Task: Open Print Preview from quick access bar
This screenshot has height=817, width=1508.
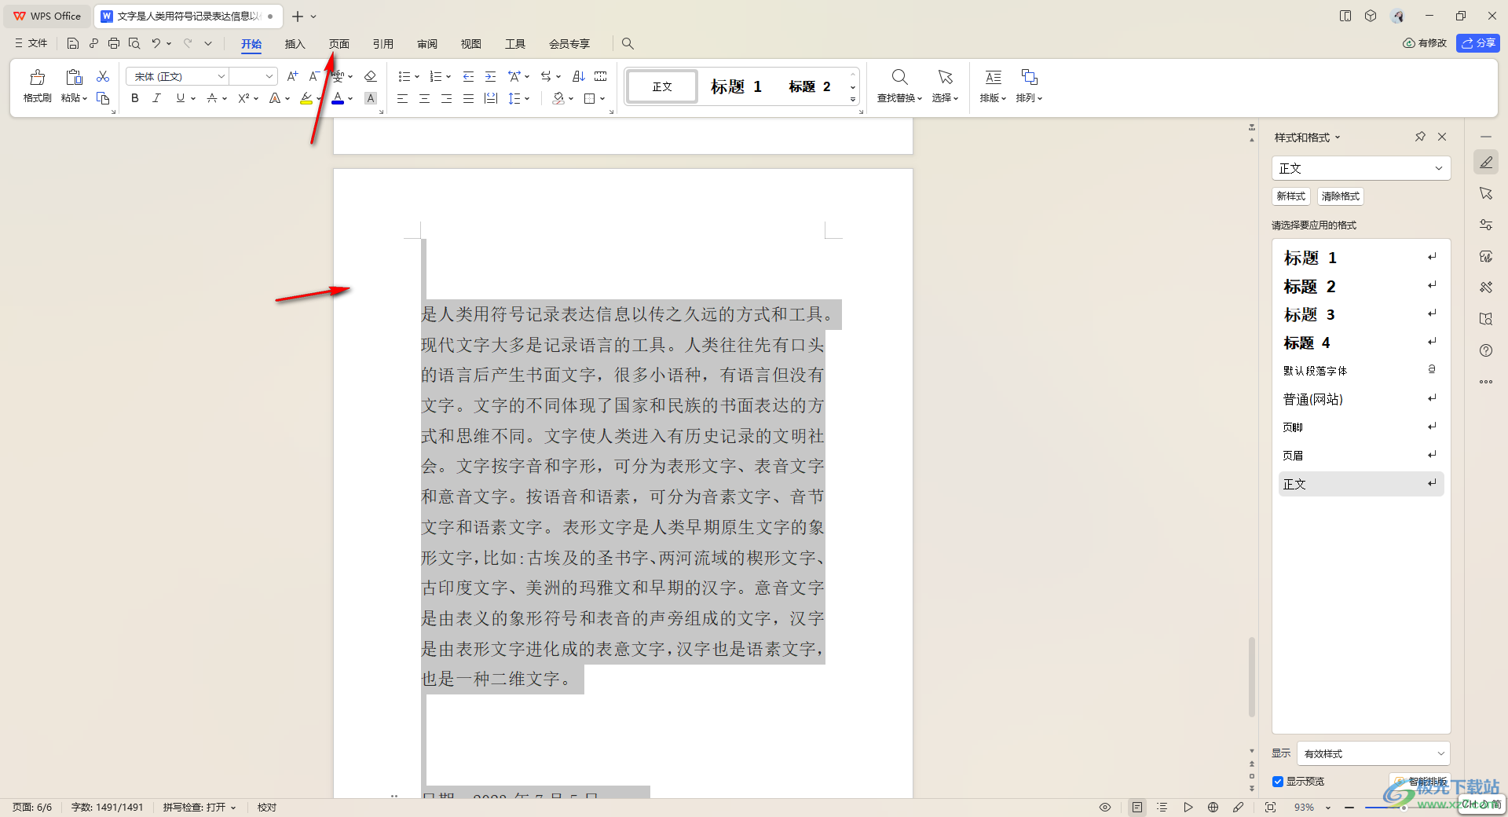Action: point(134,43)
